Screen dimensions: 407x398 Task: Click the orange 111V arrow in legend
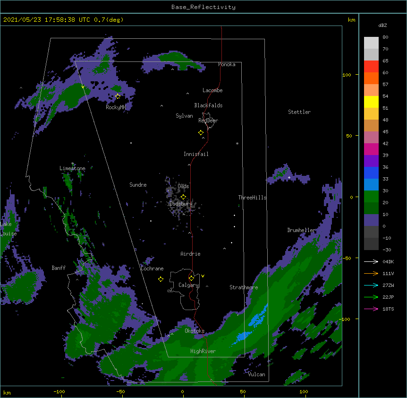[x=371, y=273]
